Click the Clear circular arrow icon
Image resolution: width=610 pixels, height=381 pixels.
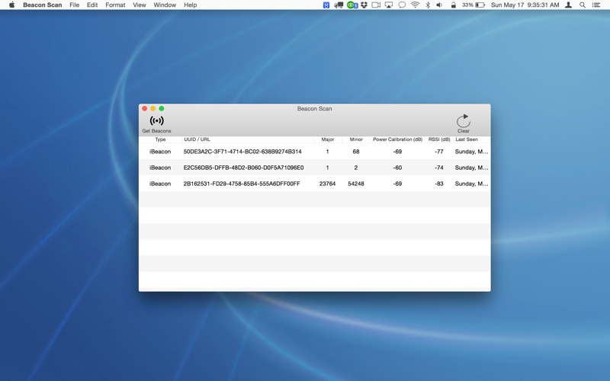point(464,121)
